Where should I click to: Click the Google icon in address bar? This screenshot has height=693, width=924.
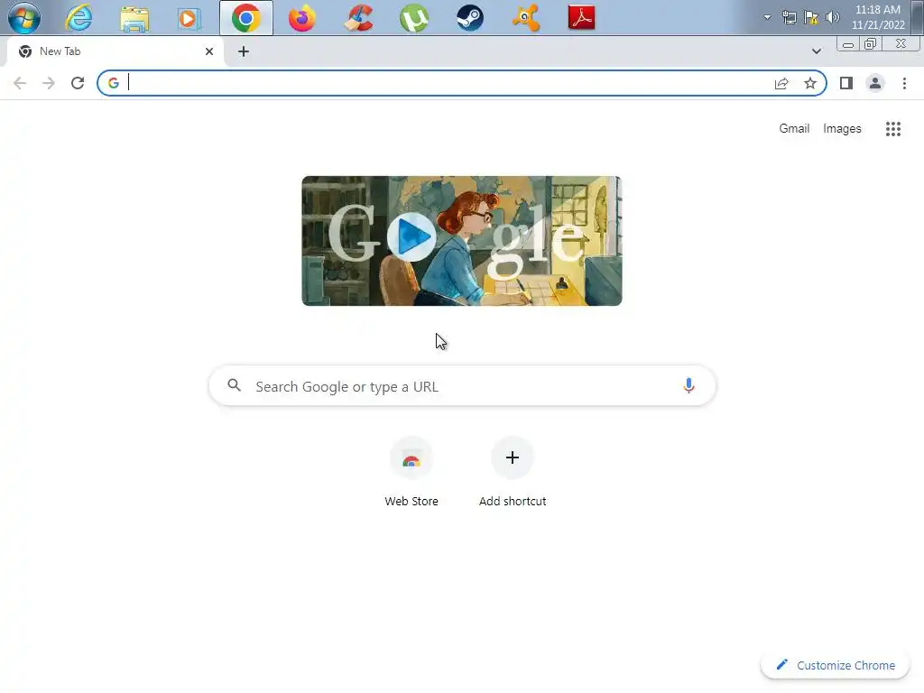pos(114,83)
